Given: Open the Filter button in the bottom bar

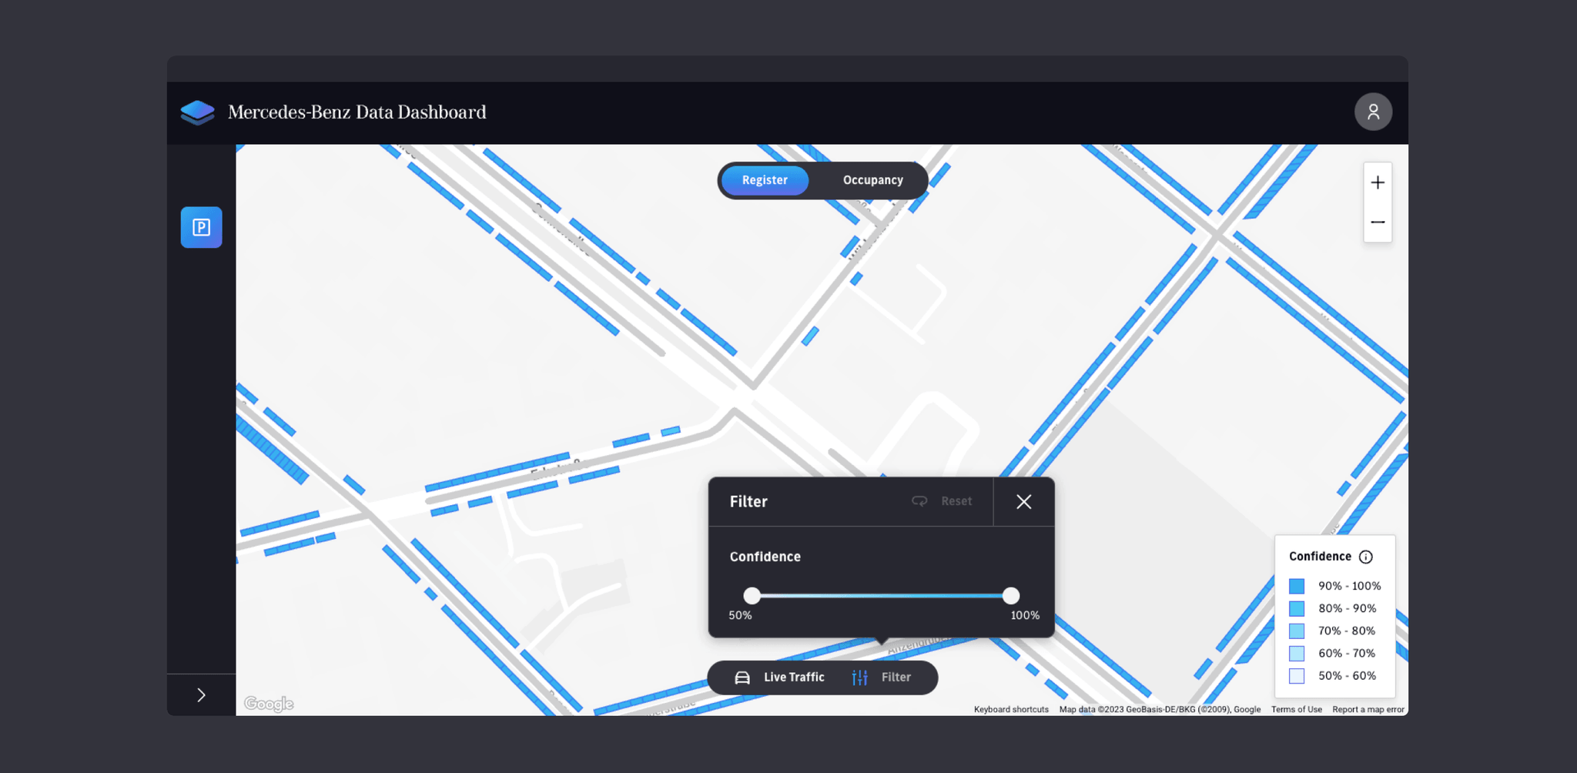Looking at the screenshot, I should click(882, 678).
